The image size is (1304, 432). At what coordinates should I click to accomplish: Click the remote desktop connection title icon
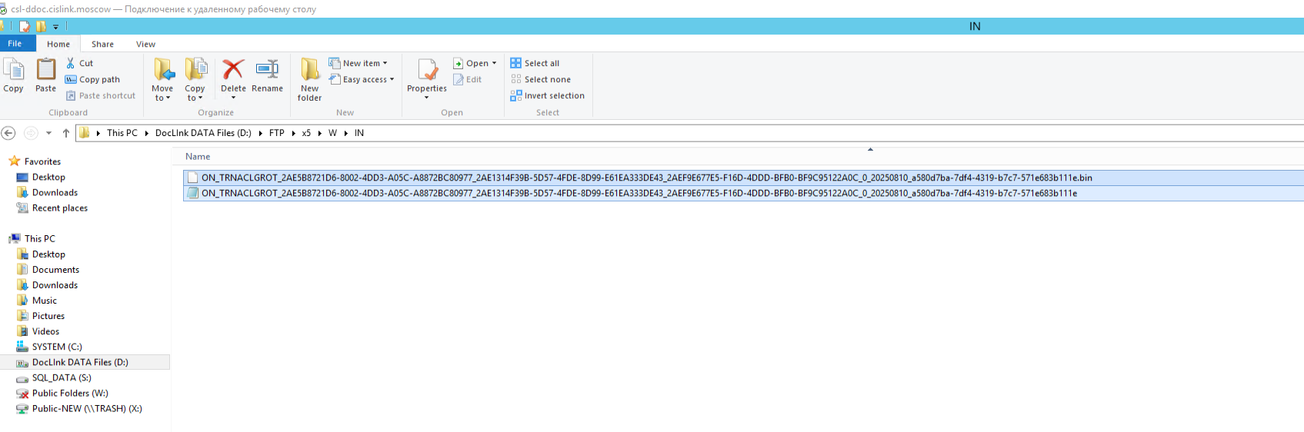tap(4, 9)
